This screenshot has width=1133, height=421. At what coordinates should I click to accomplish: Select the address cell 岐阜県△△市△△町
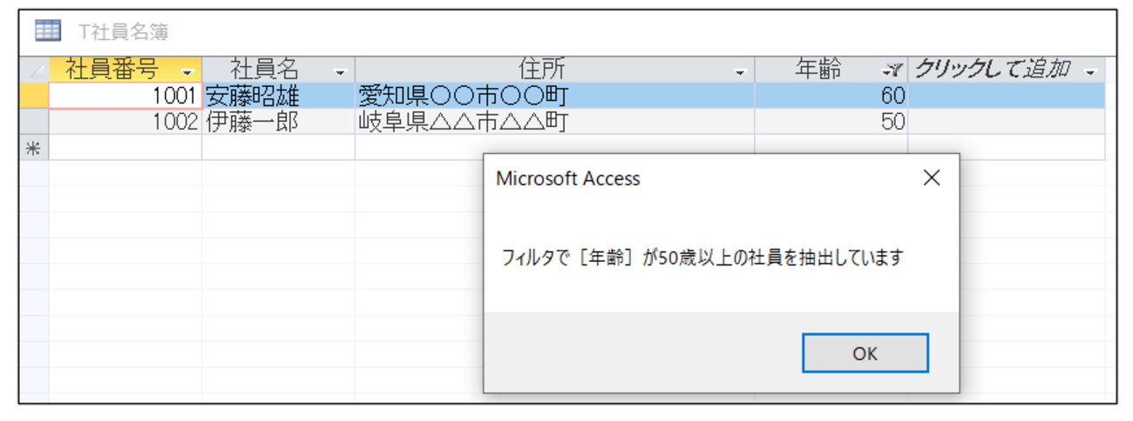tap(555, 122)
